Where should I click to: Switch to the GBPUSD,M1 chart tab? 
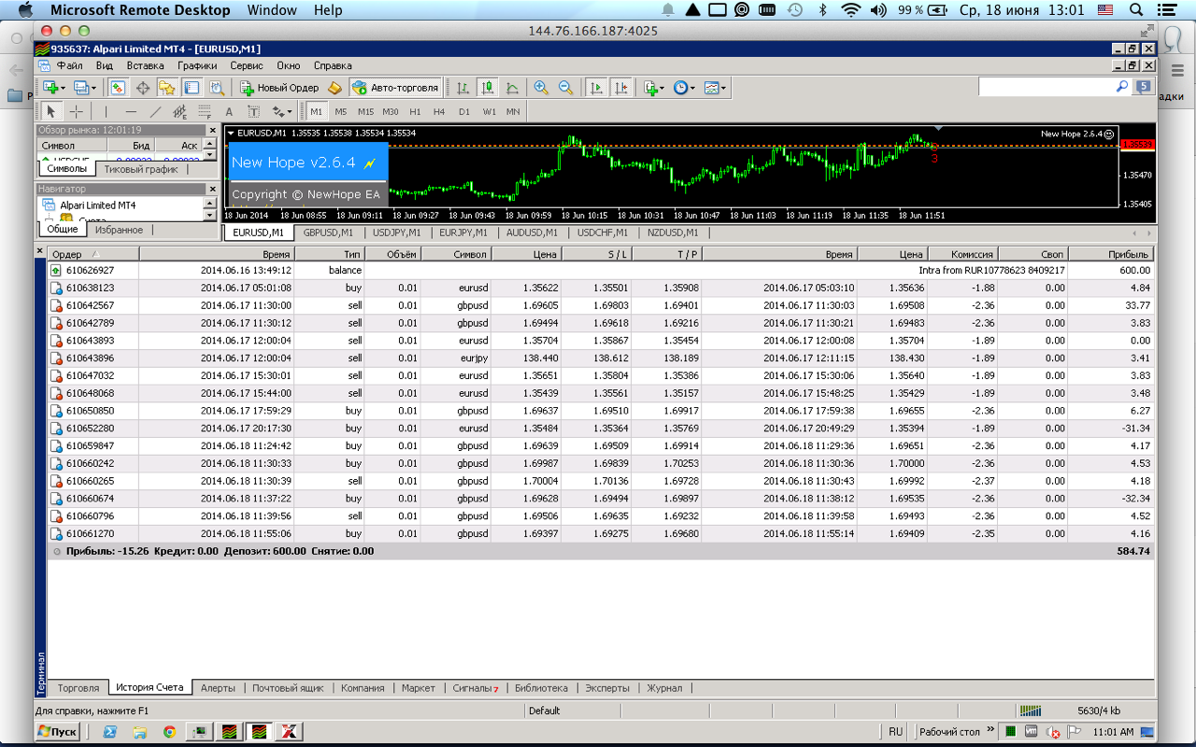[328, 233]
